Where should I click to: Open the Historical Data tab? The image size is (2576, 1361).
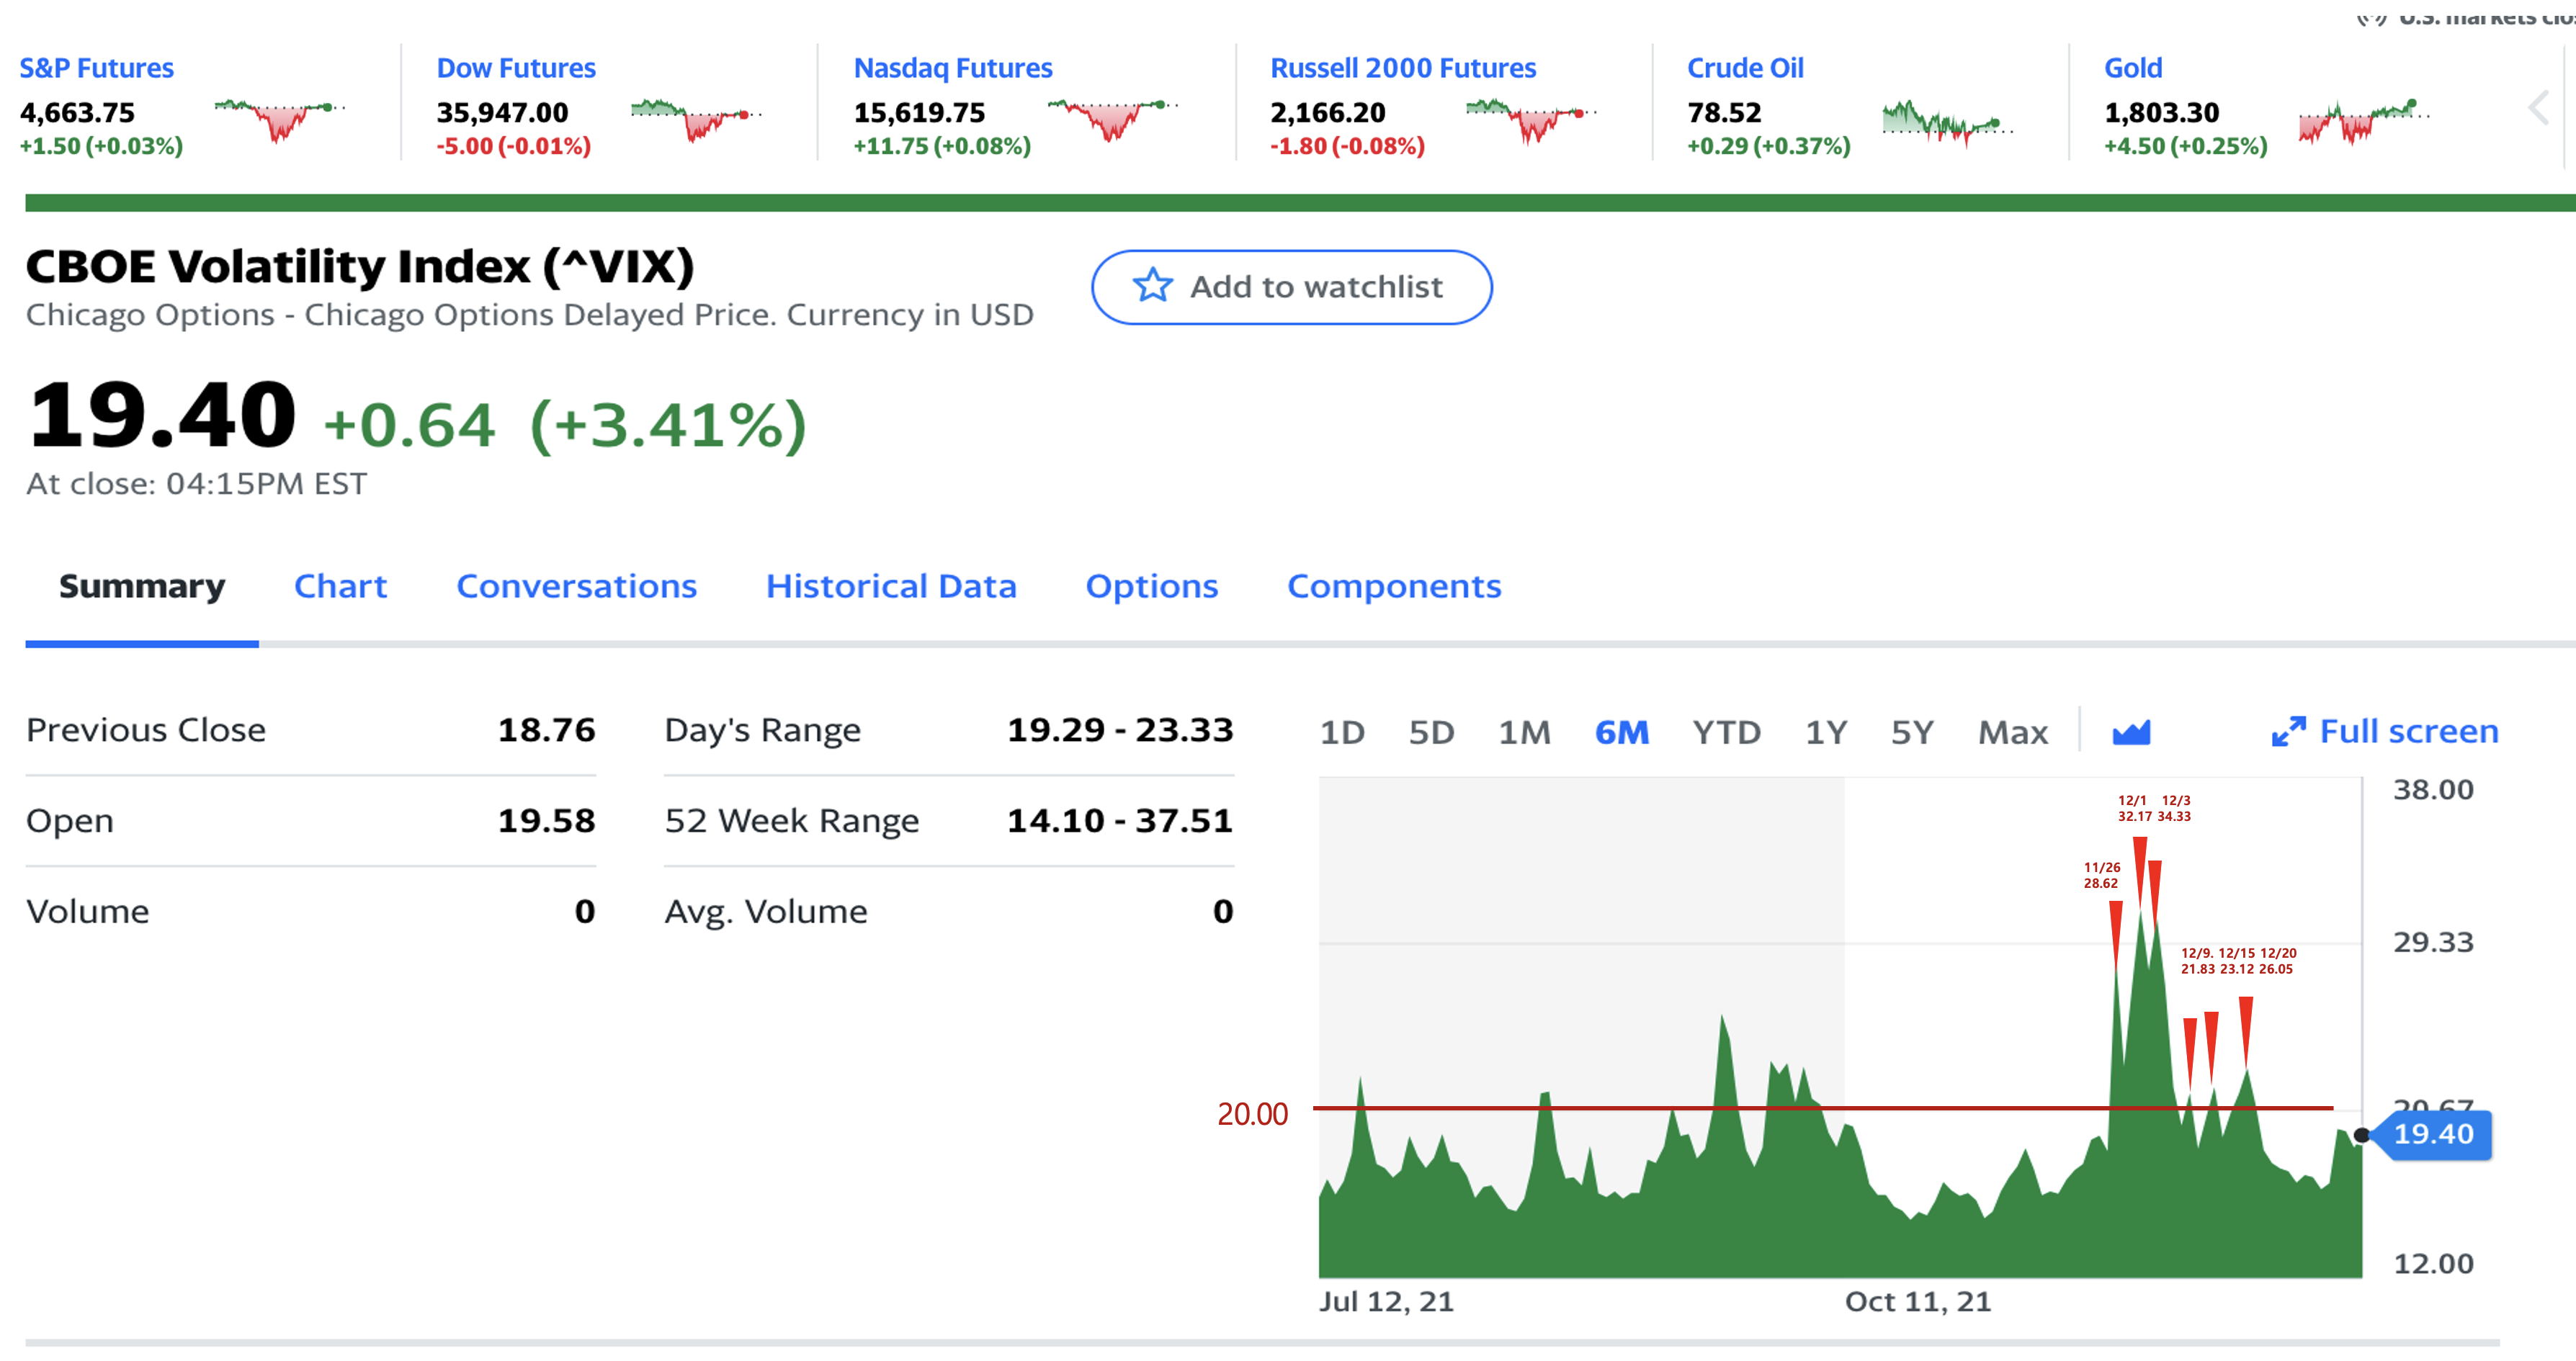click(x=891, y=586)
